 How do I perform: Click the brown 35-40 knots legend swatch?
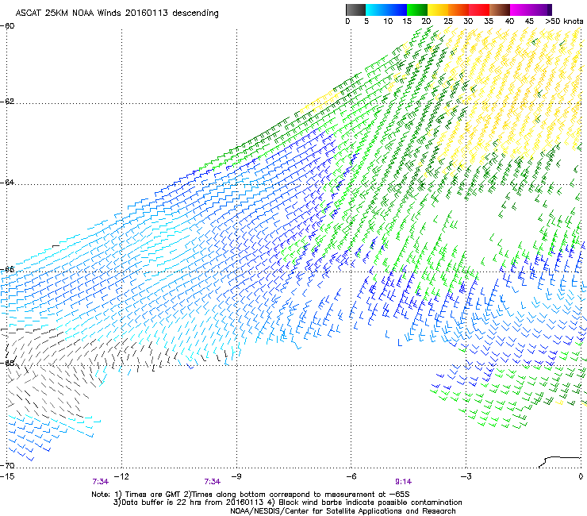500,10
